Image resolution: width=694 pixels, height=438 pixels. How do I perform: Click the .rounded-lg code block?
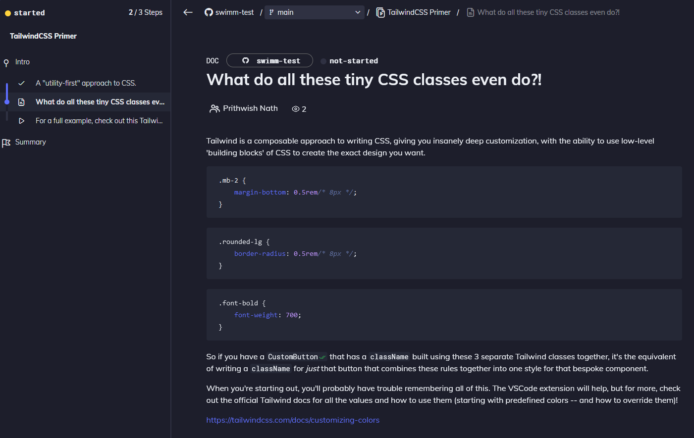pos(444,253)
